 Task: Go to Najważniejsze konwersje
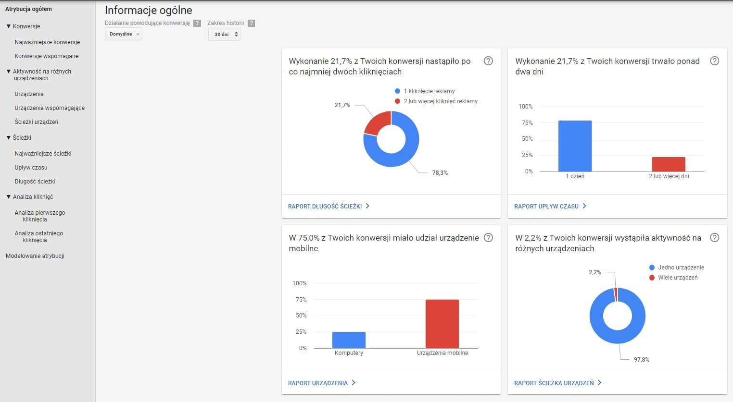pyautogui.click(x=47, y=42)
